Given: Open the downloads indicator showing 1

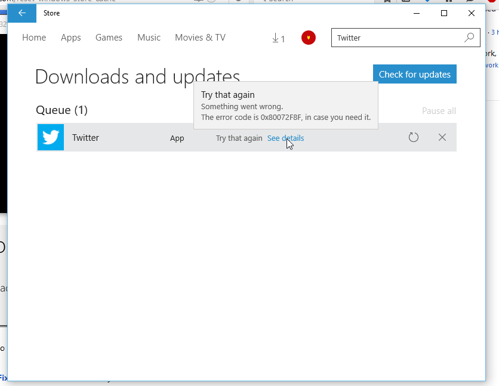Looking at the screenshot, I should tap(279, 38).
